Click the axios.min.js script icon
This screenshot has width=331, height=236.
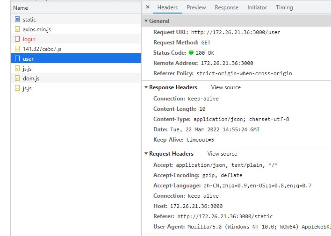click(x=17, y=29)
